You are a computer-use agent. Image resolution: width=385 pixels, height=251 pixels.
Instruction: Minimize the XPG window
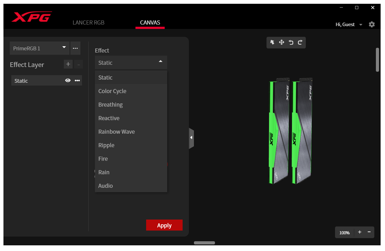click(x=342, y=8)
